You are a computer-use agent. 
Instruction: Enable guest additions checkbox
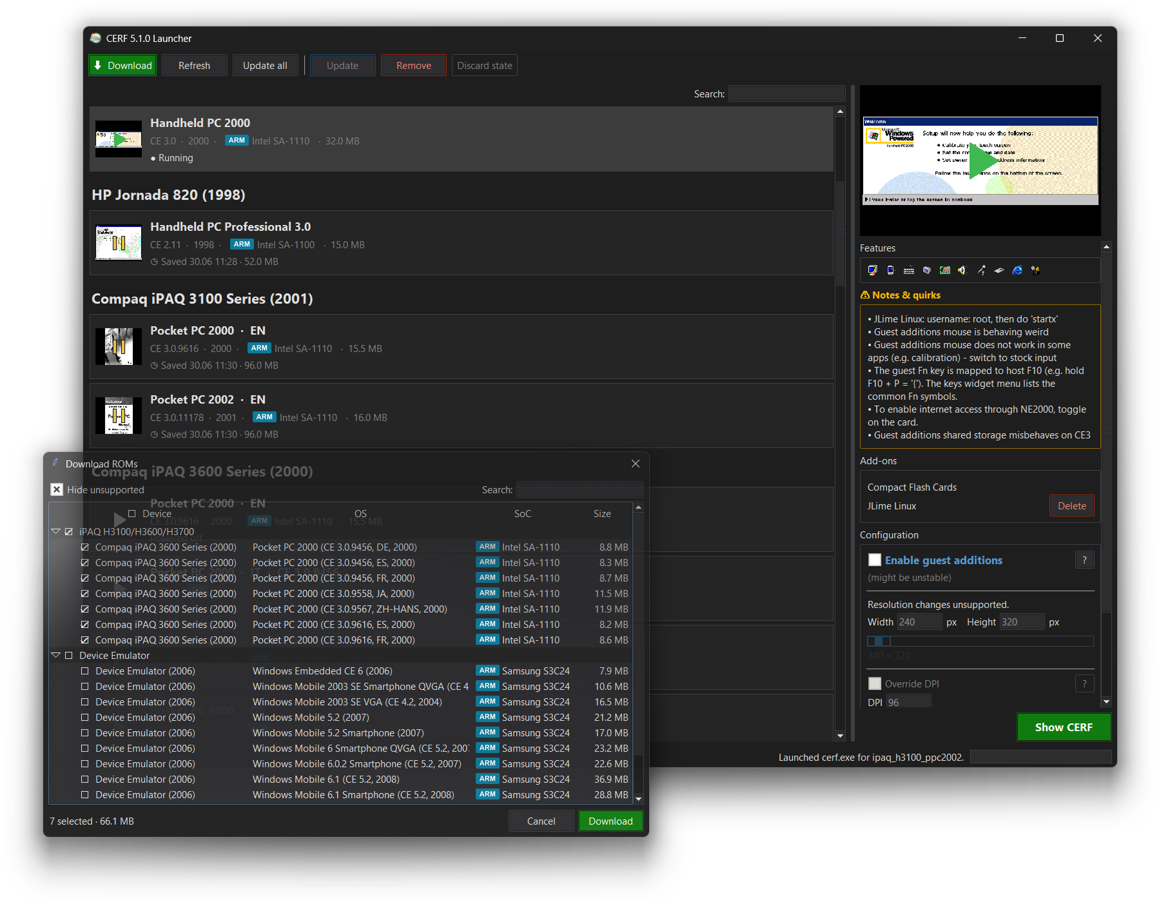point(875,560)
